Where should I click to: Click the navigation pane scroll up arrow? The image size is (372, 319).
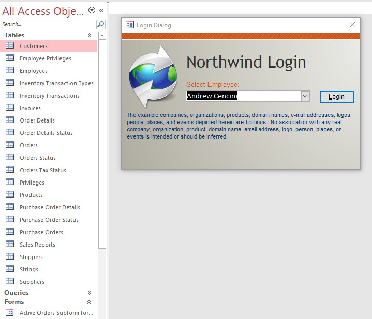coord(102,36)
